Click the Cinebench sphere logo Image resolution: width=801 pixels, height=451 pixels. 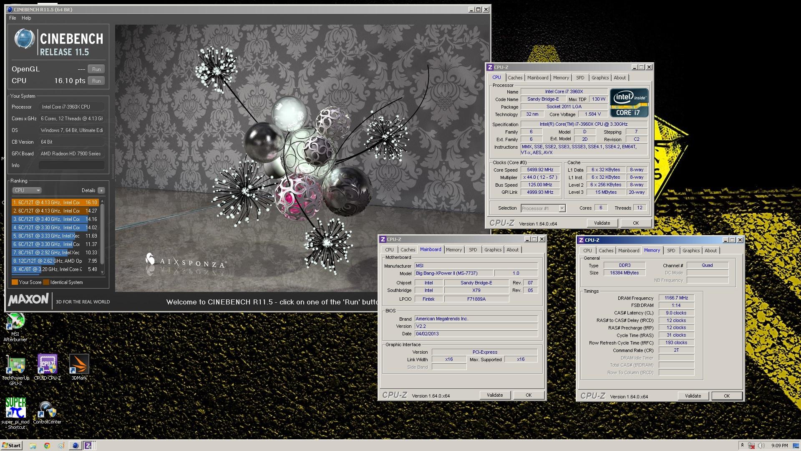tap(25, 39)
